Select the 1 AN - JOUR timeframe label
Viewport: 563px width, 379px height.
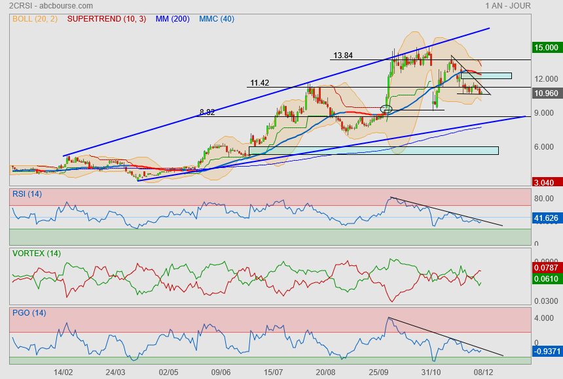click(x=507, y=6)
